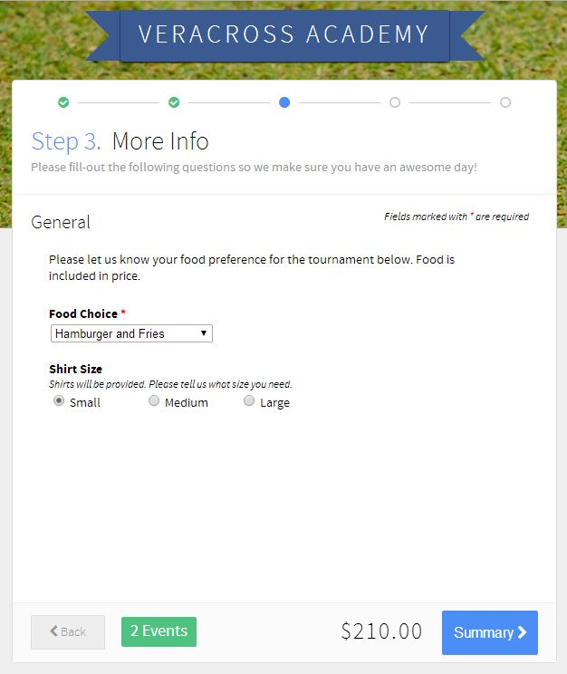Click the Veracross Academy banner title

(283, 34)
